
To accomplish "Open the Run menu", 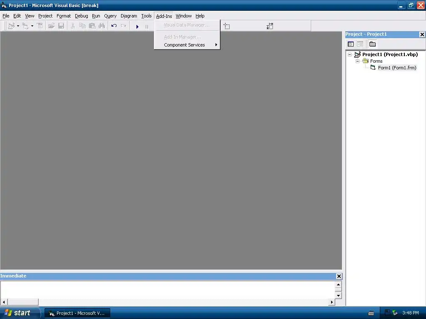I will pyautogui.click(x=96, y=16).
